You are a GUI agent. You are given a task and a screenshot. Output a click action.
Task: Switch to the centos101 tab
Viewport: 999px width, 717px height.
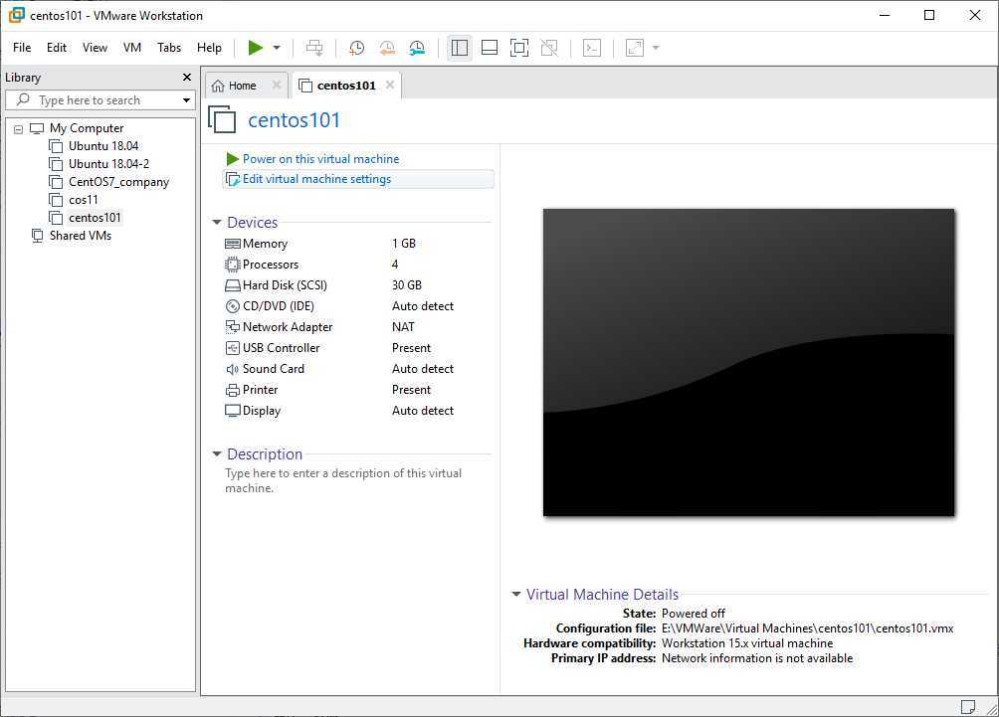346,86
